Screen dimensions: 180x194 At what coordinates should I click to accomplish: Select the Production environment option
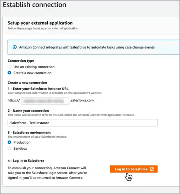pyautogui.click(x=10, y=142)
